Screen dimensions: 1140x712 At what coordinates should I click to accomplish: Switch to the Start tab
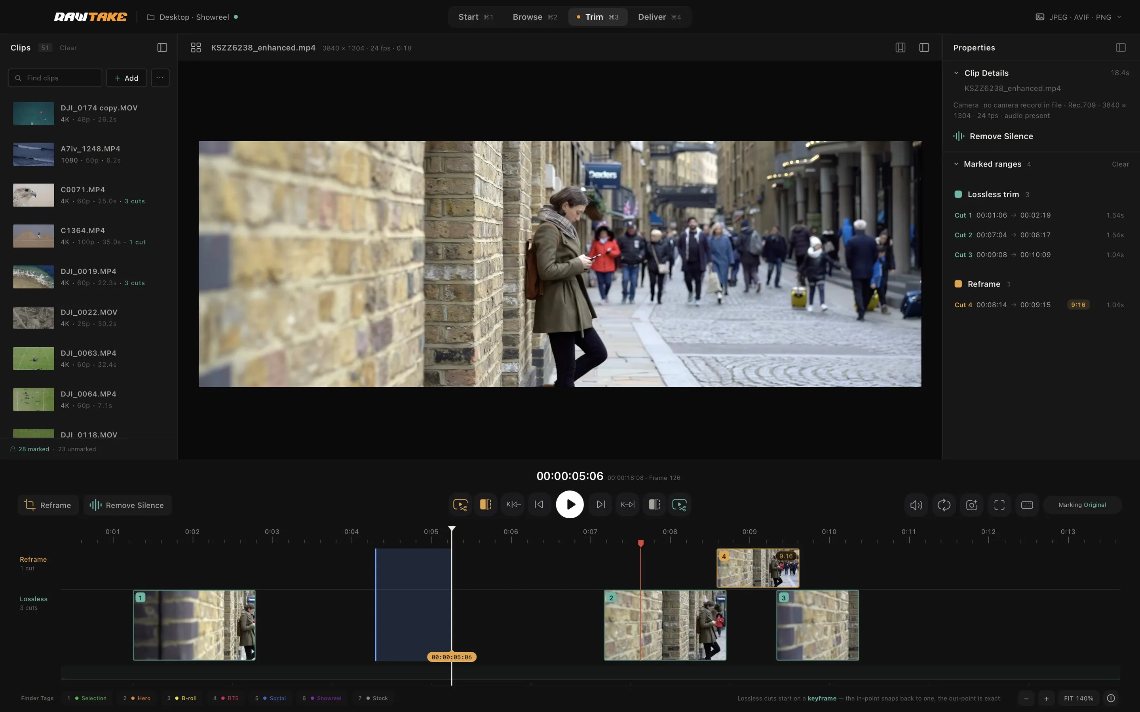476,17
